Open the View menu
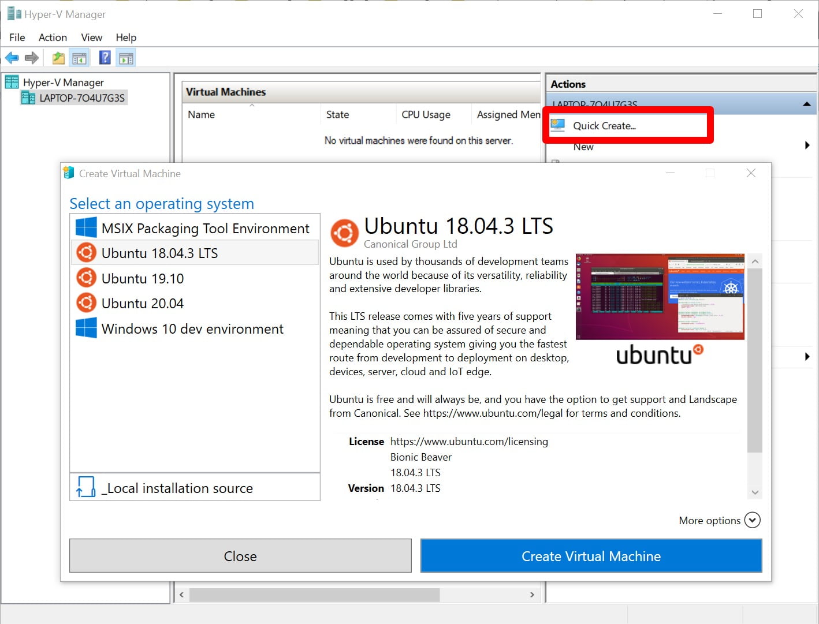This screenshot has height=624, width=819. click(x=91, y=38)
